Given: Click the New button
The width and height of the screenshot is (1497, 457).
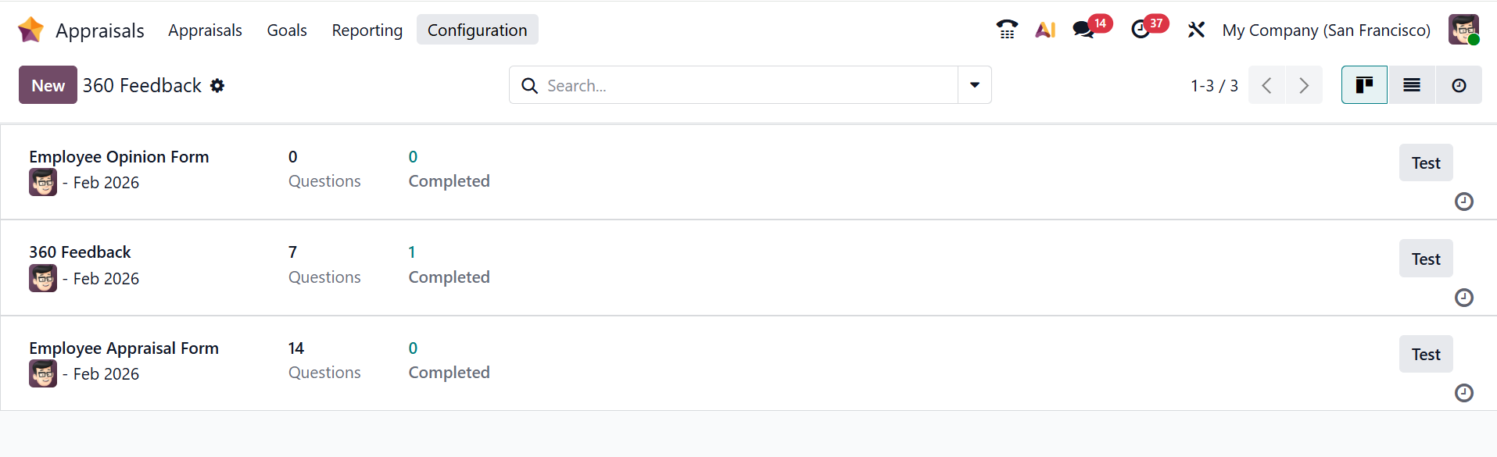Looking at the screenshot, I should point(48,85).
